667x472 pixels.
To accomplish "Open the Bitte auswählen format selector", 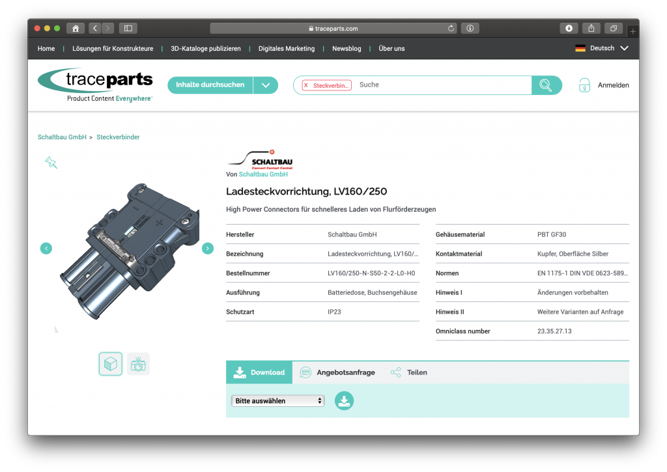I will pyautogui.click(x=278, y=401).
